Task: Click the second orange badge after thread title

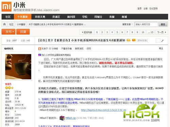Action: [x=134, y=40]
